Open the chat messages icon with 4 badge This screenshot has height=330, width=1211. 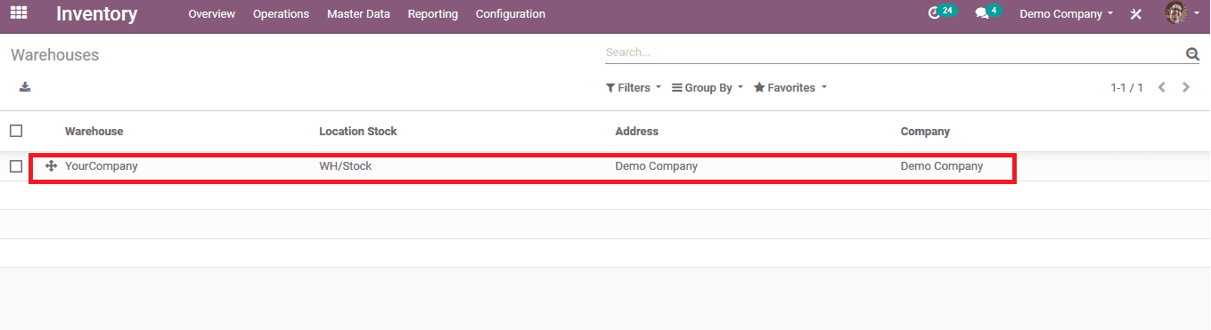pyautogui.click(x=988, y=12)
